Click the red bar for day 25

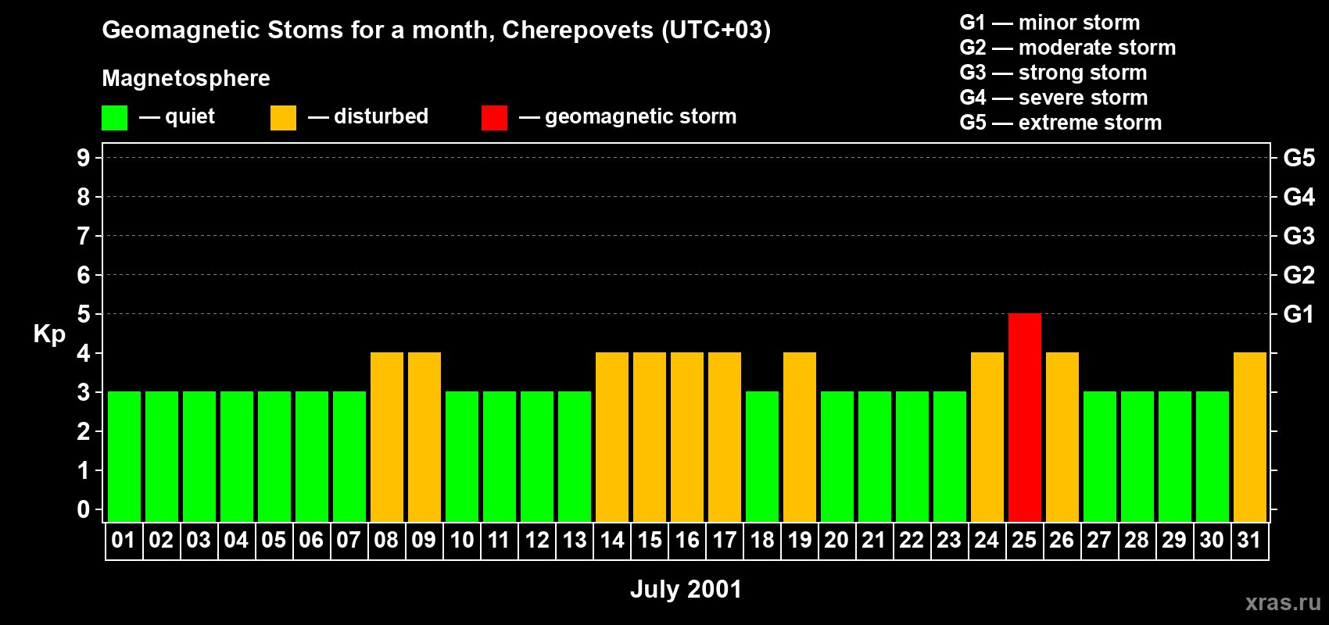click(x=1025, y=417)
